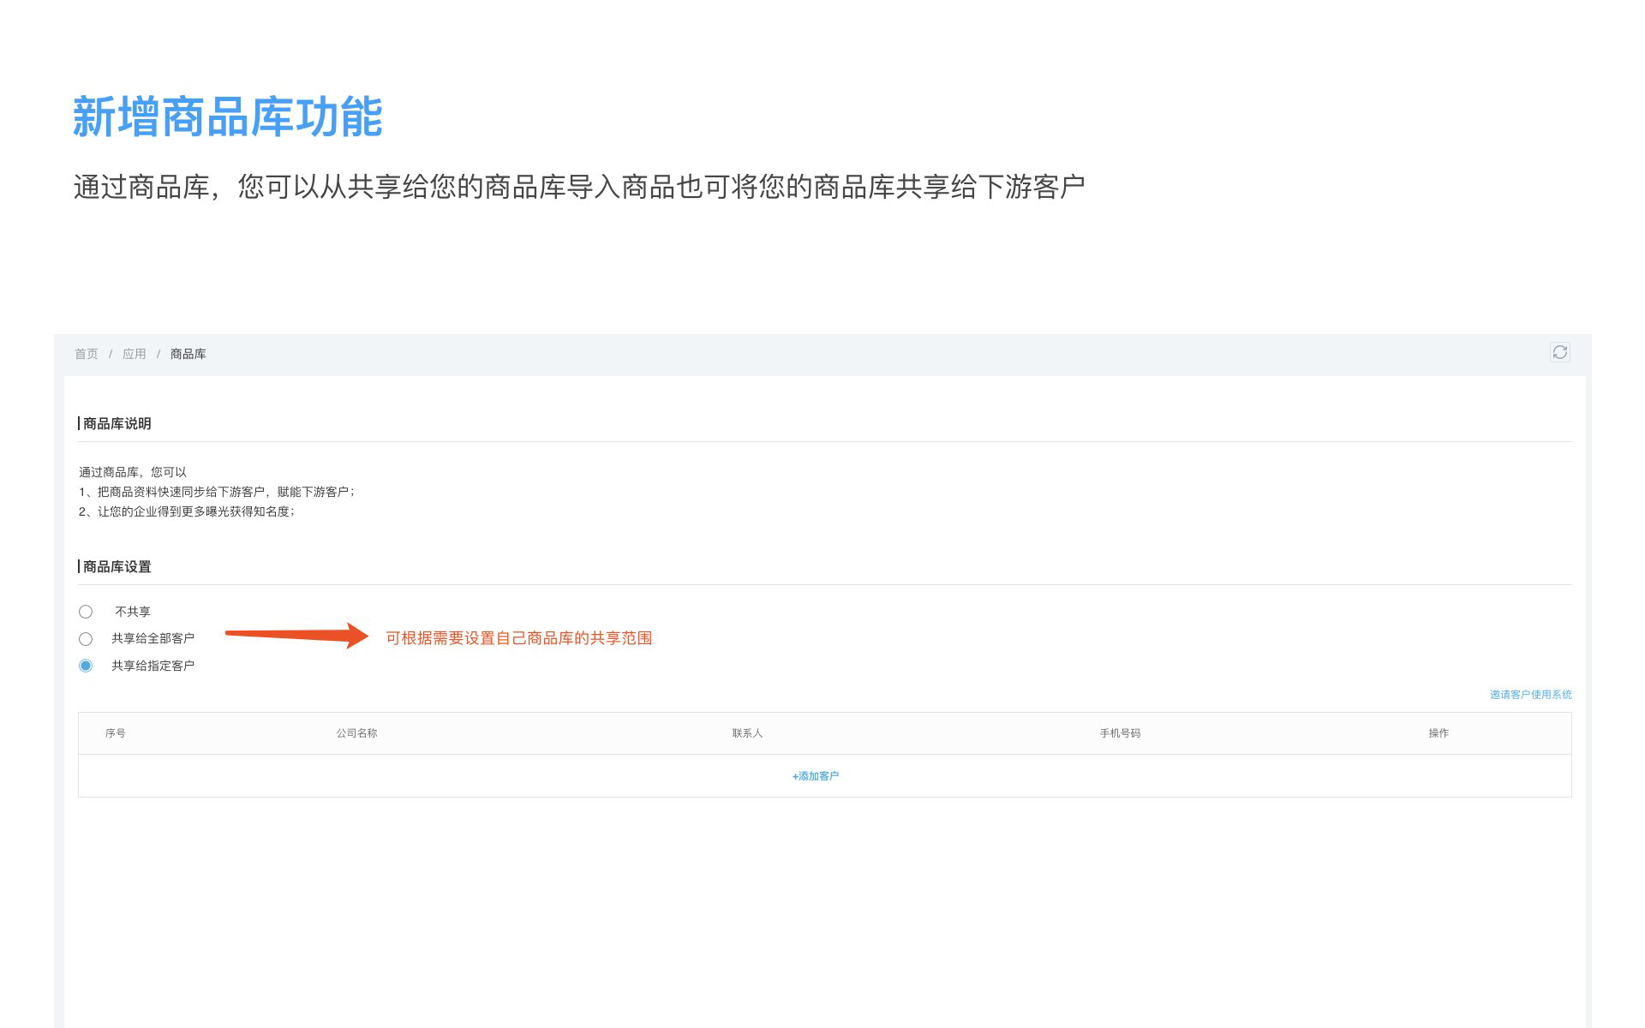Click the 公司名称 column header
Image resolution: width=1645 pixels, height=1028 pixels.
tap(356, 733)
